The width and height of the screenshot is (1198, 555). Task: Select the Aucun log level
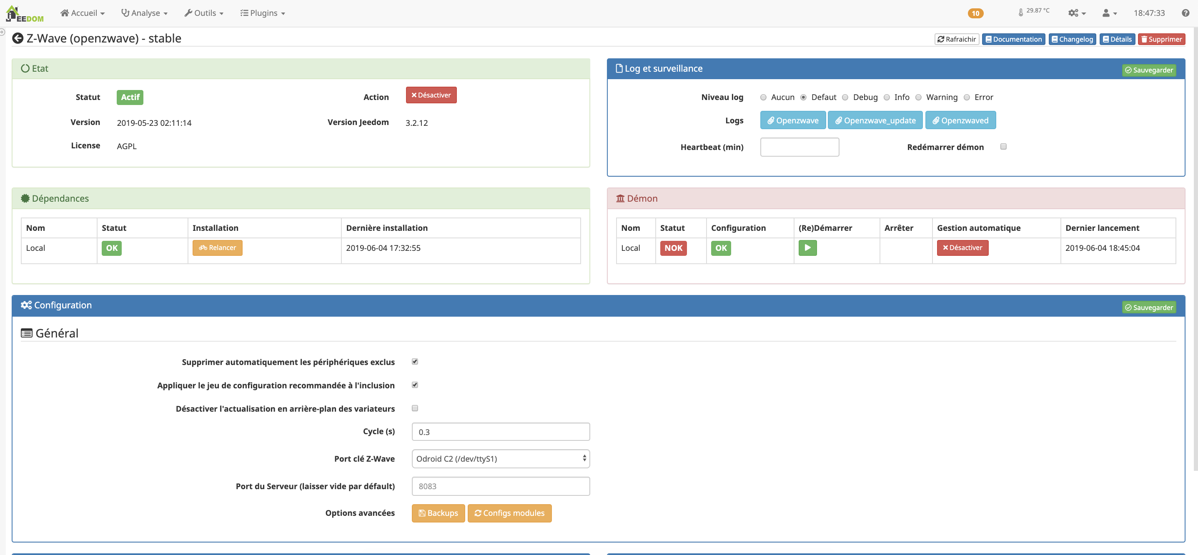coord(763,97)
